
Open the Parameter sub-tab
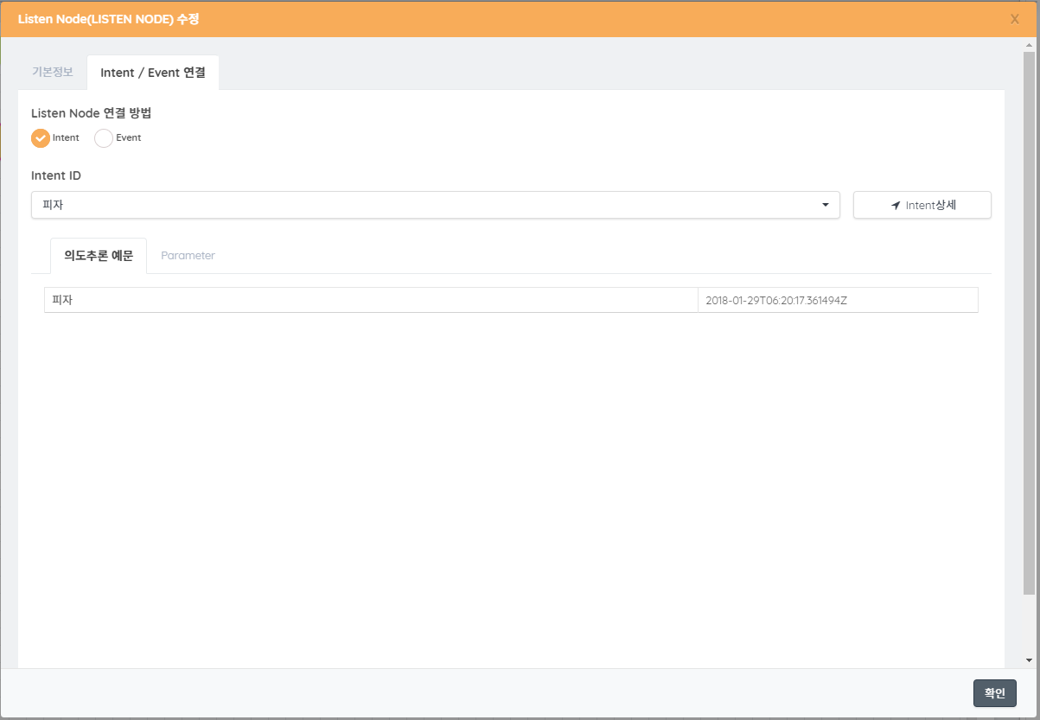188,256
